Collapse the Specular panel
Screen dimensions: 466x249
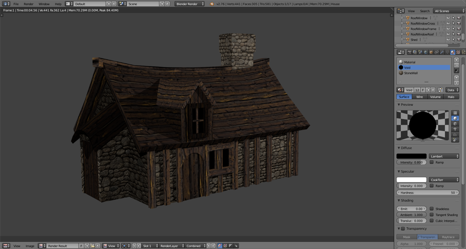[399, 171]
